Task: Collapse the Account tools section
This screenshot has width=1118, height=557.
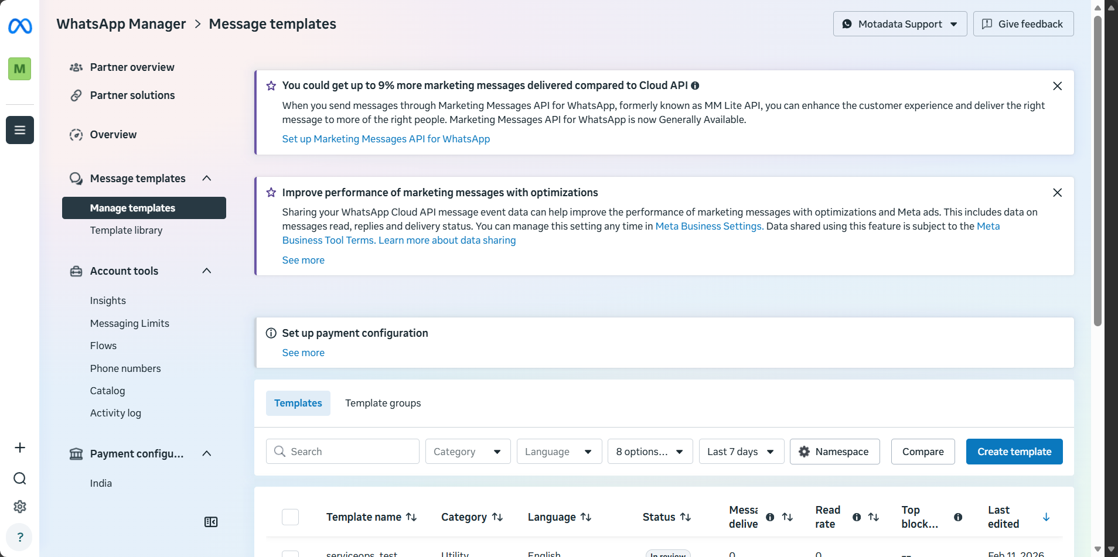Action: click(207, 271)
